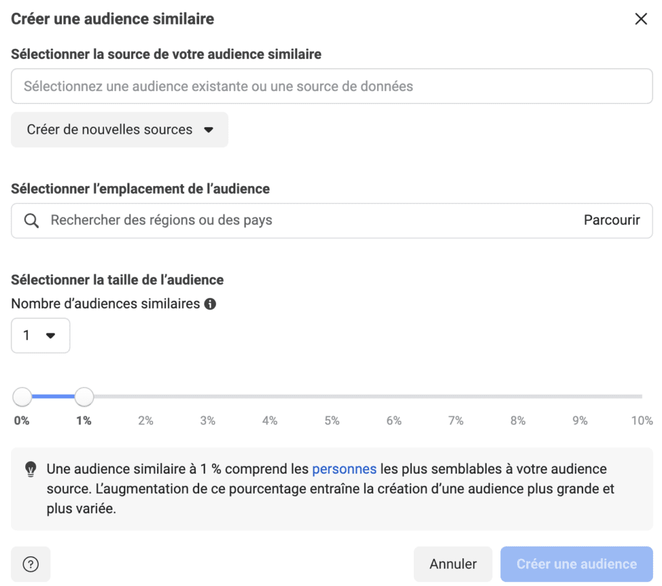The height and width of the screenshot is (586, 662).
Task: Click the audience source selection field
Action: point(331,87)
